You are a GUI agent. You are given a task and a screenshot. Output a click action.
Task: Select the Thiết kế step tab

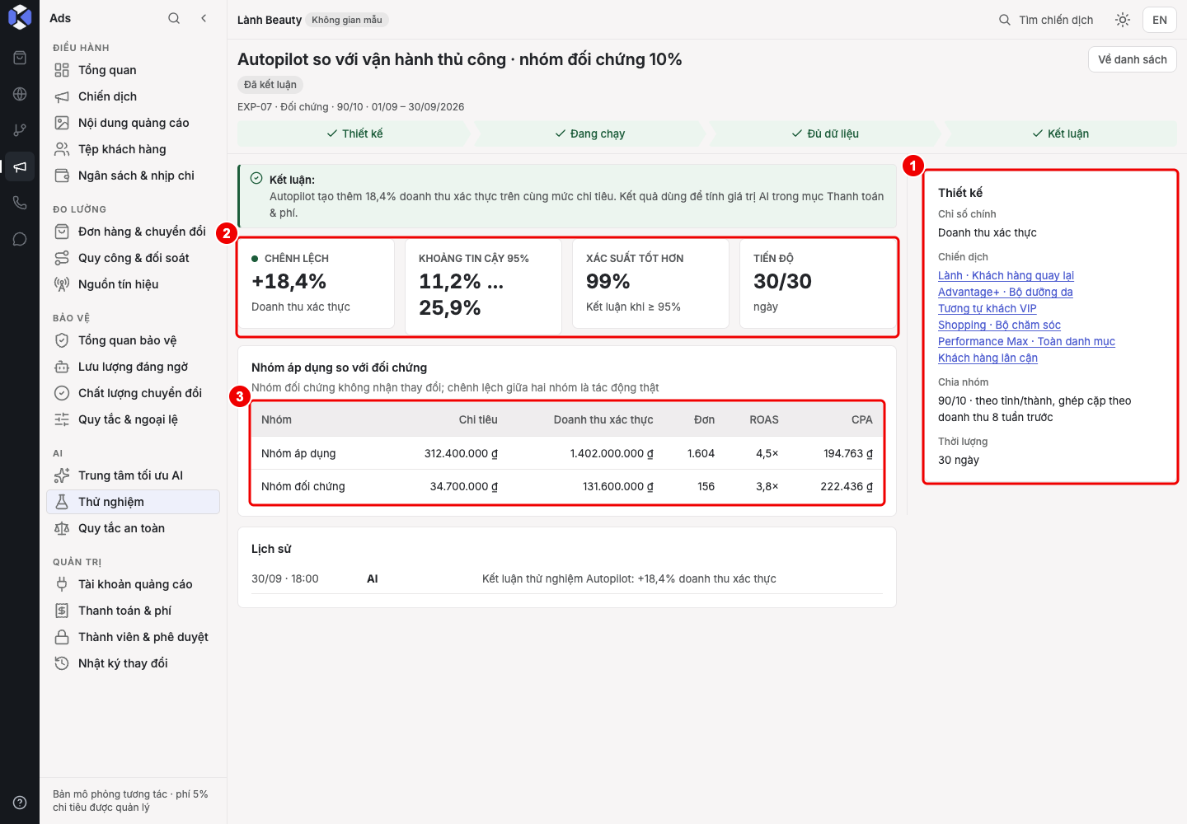point(354,133)
